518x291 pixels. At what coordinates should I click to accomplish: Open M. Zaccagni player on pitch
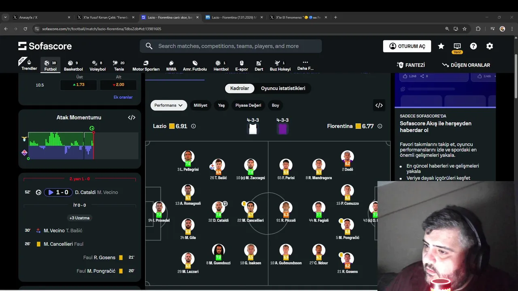(251, 169)
